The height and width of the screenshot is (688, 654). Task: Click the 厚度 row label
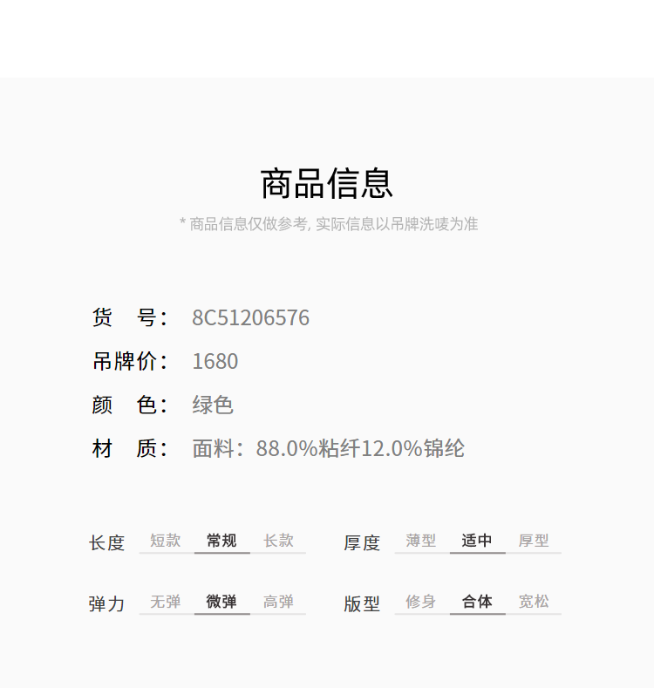coord(362,543)
